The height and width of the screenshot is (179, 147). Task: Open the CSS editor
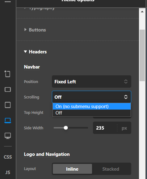click(x=8, y=157)
